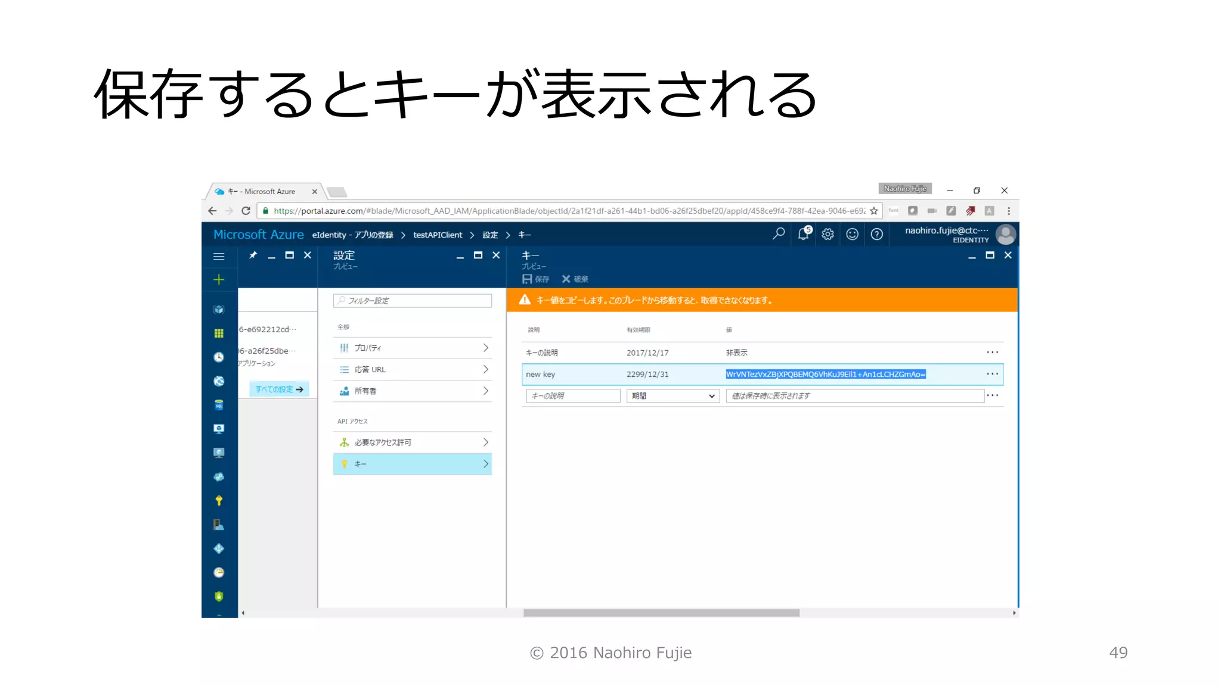This screenshot has height=686, width=1221.
Task: Open the 期間 duration dropdown
Action: [673, 396]
